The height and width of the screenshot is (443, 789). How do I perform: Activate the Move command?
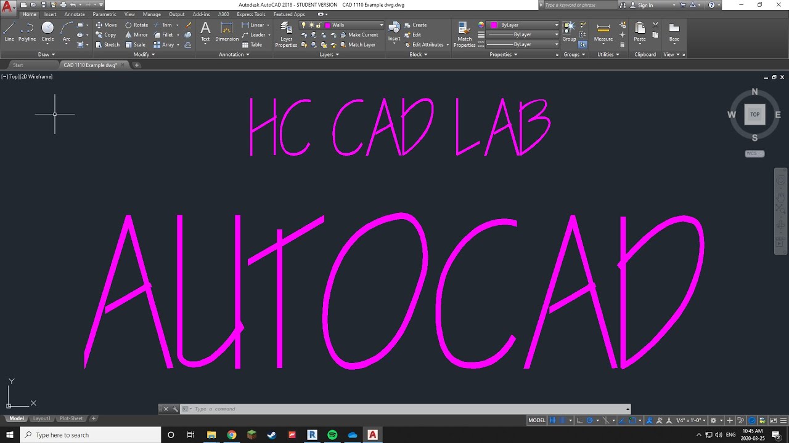[106, 25]
